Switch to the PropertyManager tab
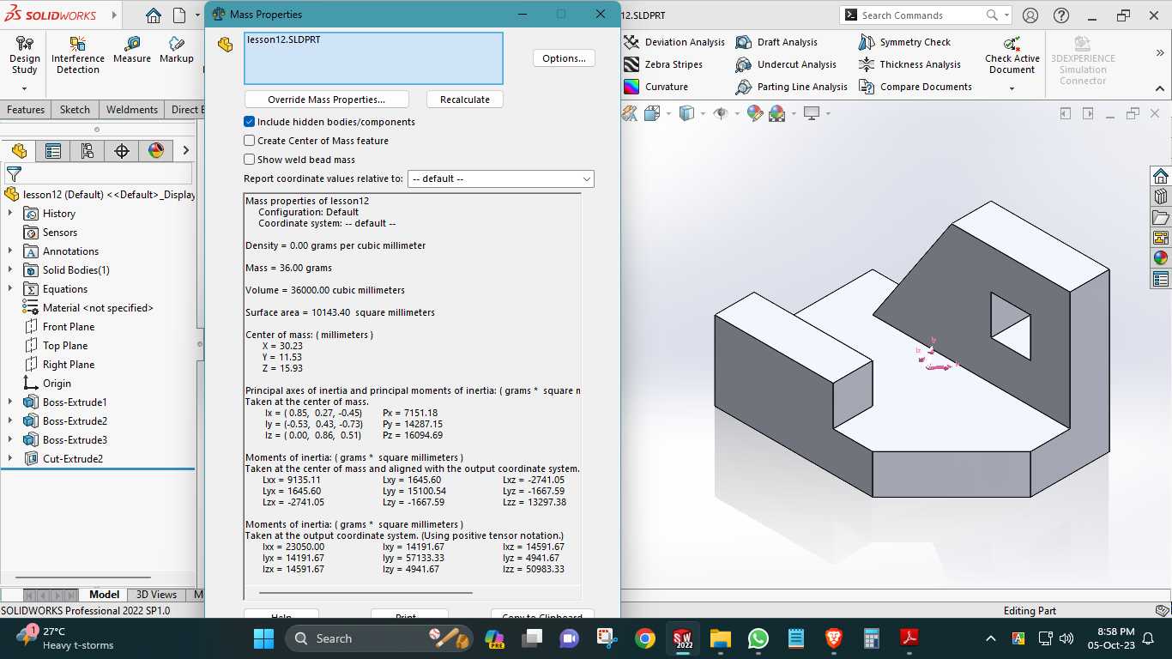The image size is (1172, 659). click(53, 151)
